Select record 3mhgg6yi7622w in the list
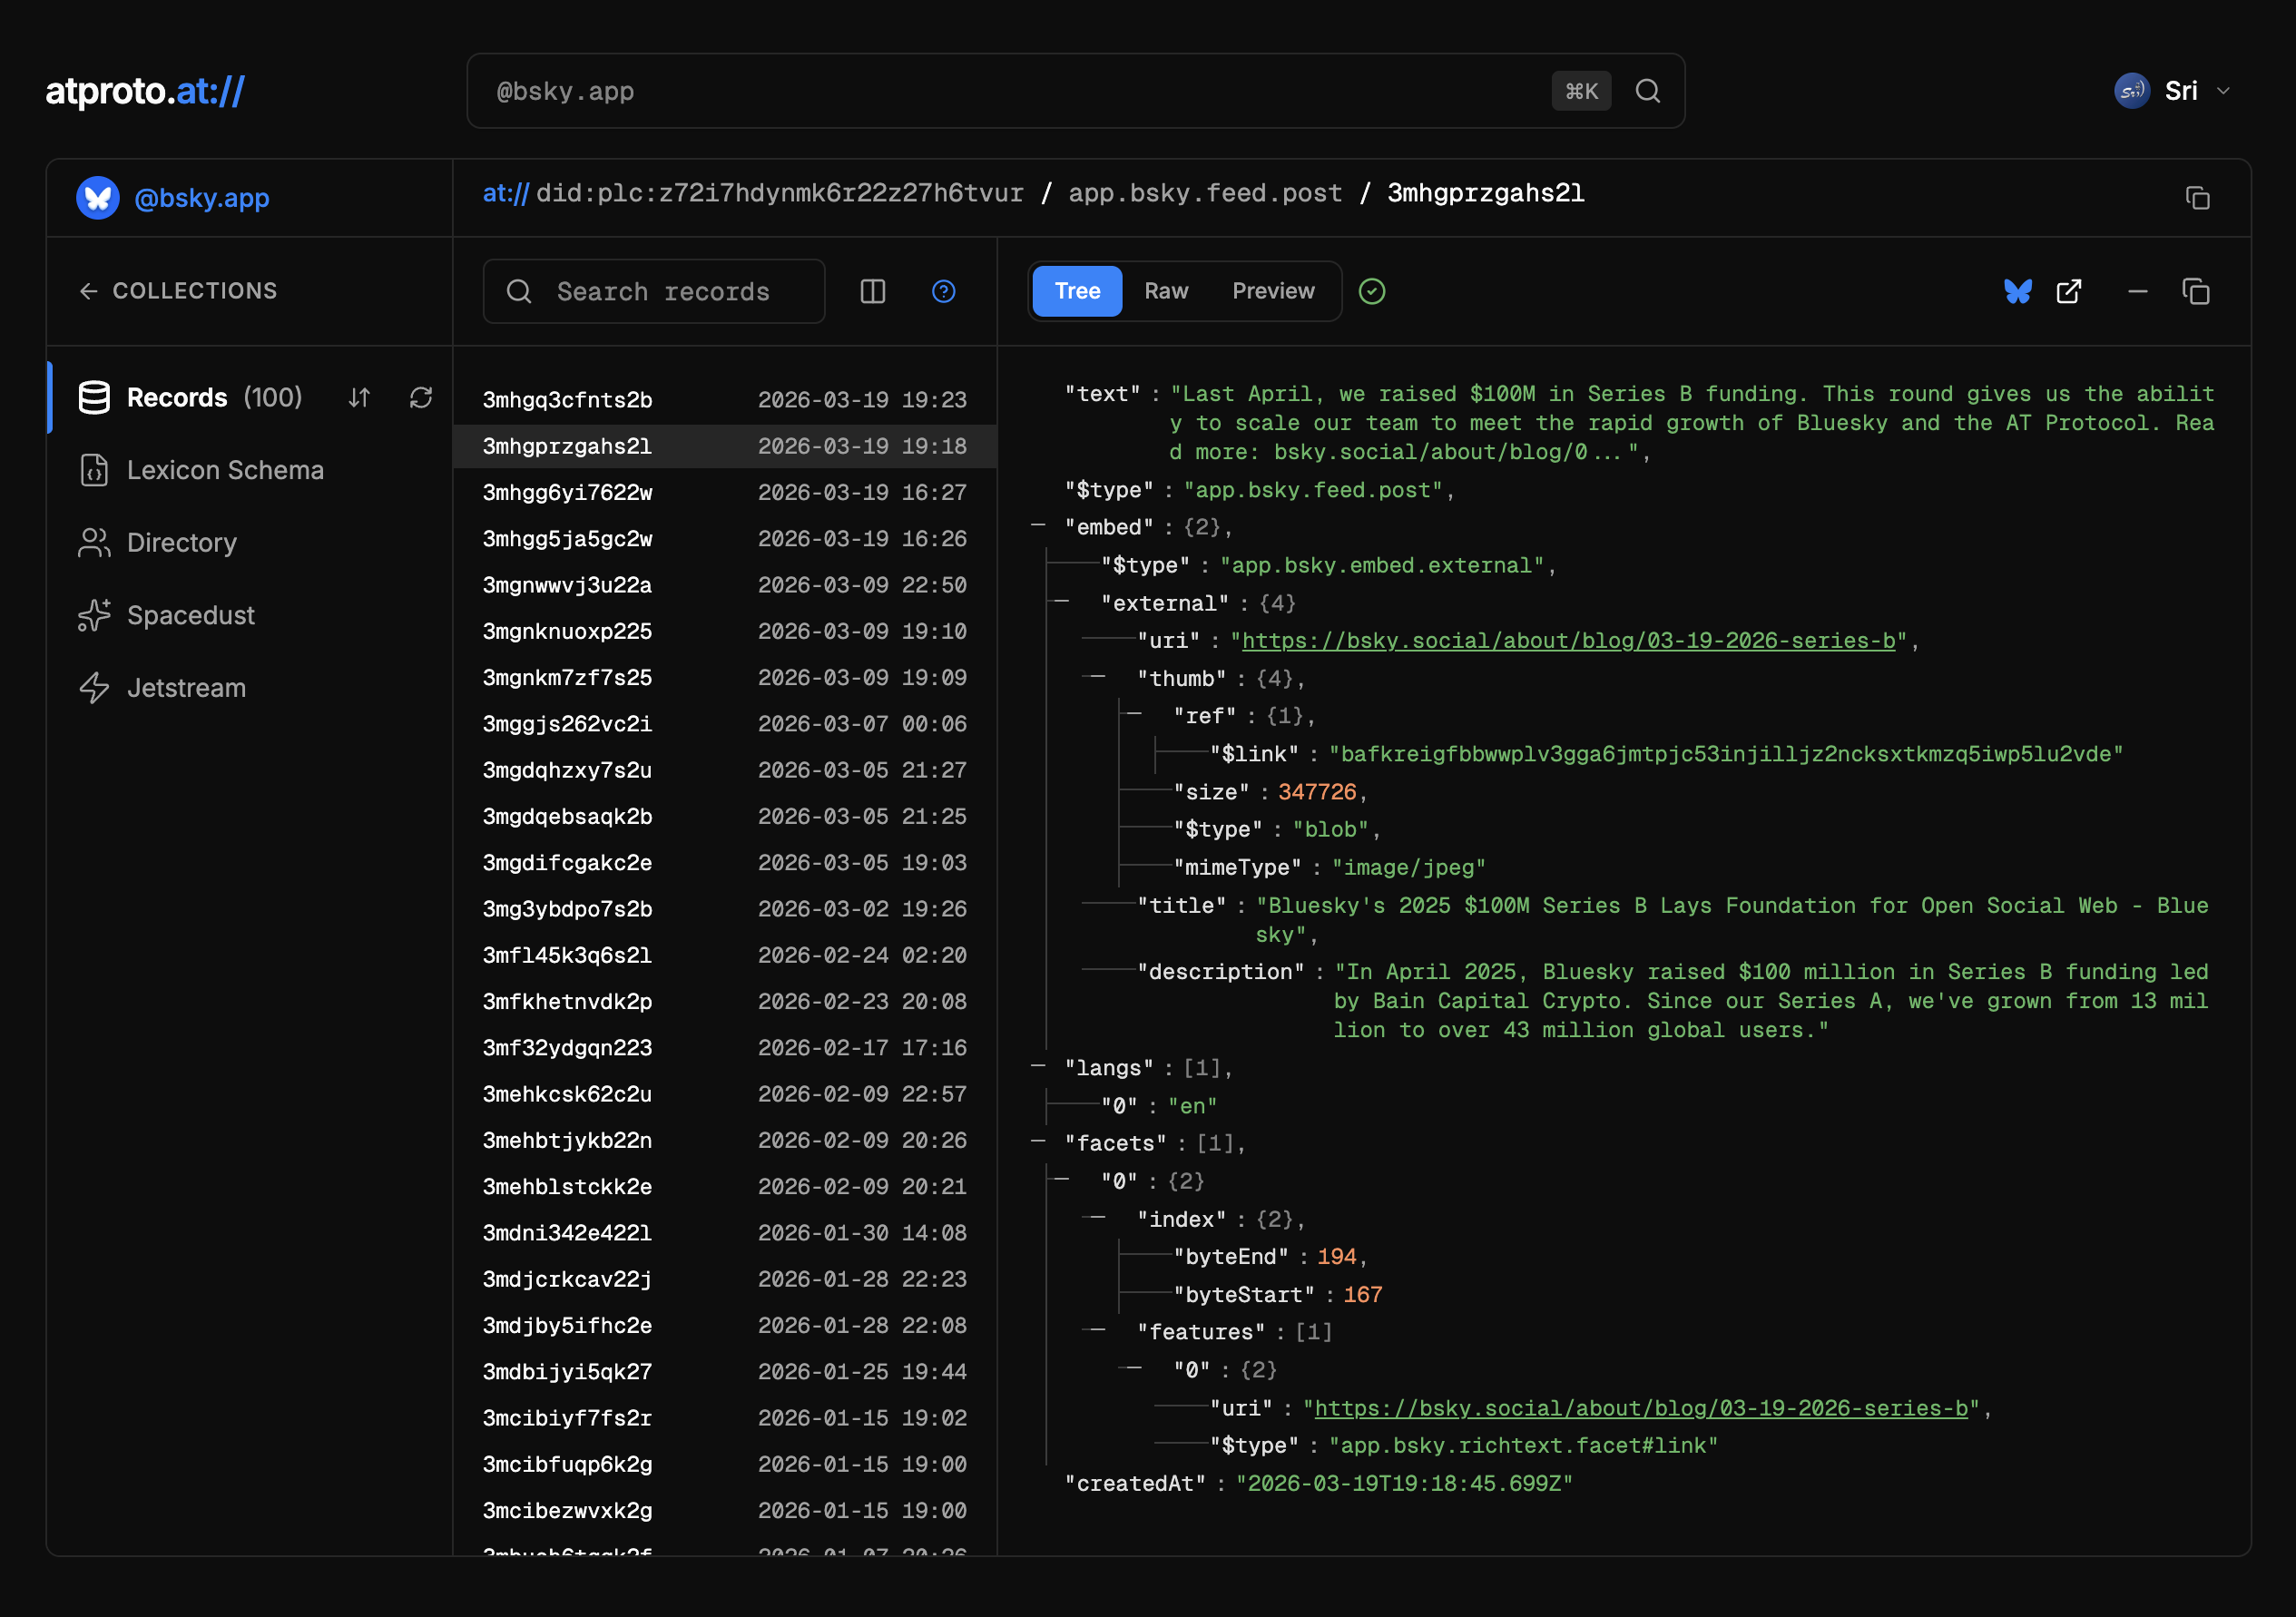This screenshot has height=1617, width=2296. click(x=567, y=492)
